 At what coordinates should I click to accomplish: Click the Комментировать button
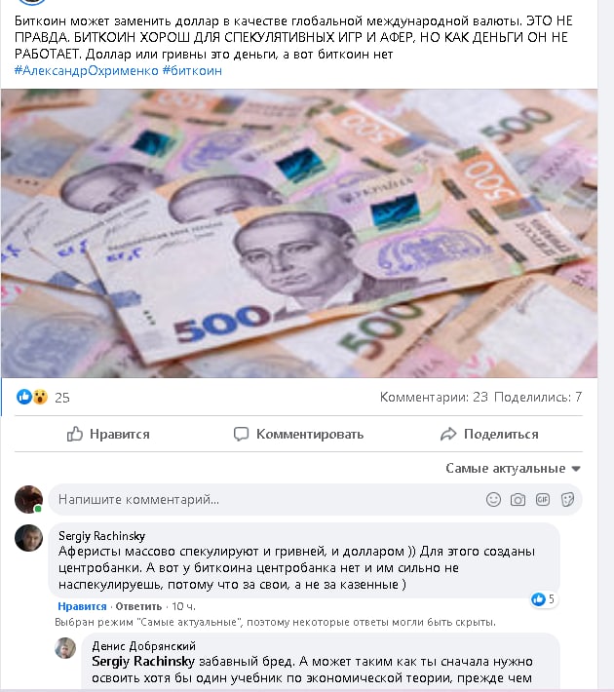[x=298, y=435]
